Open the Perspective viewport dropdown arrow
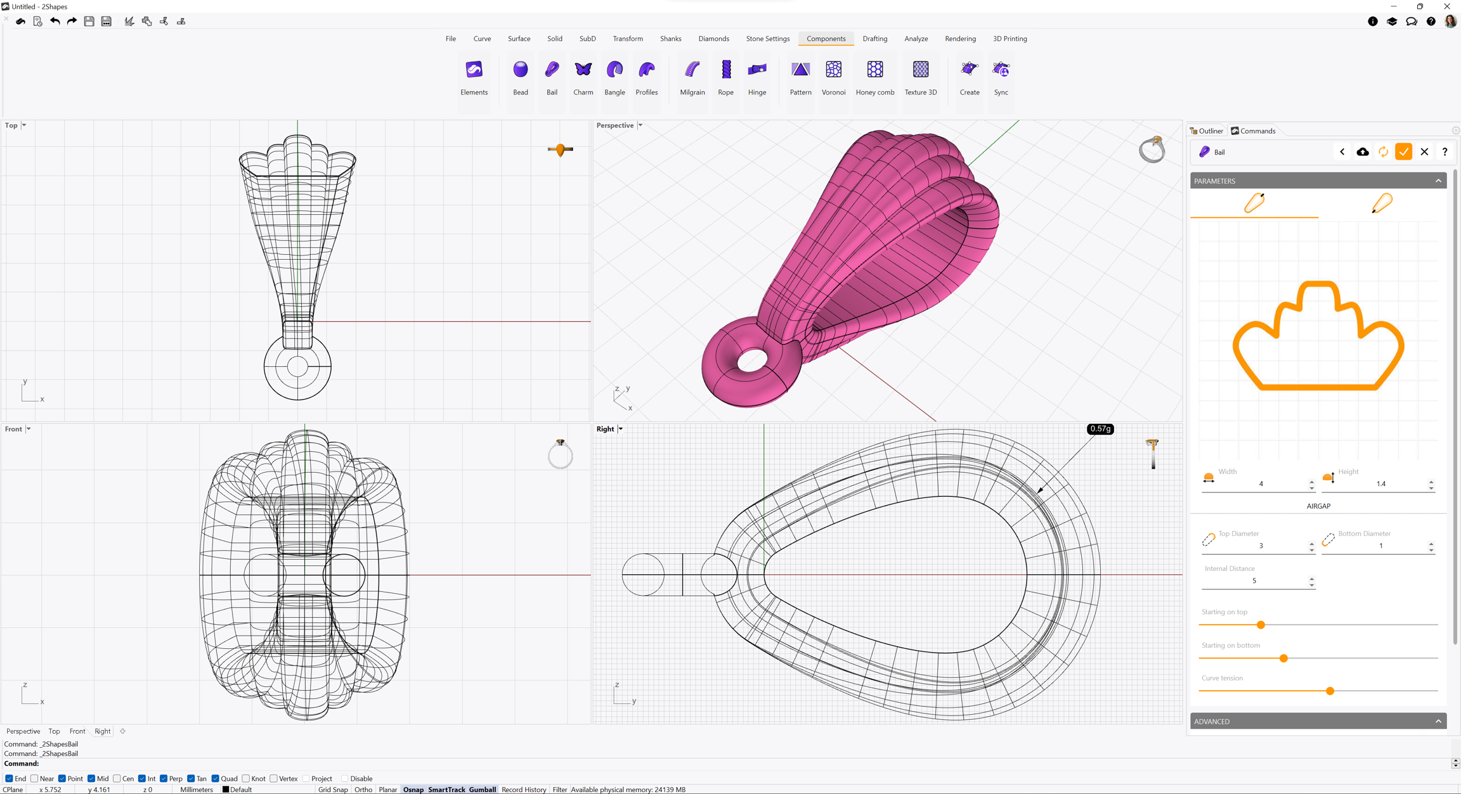This screenshot has width=1461, height=794. [640, 125]
